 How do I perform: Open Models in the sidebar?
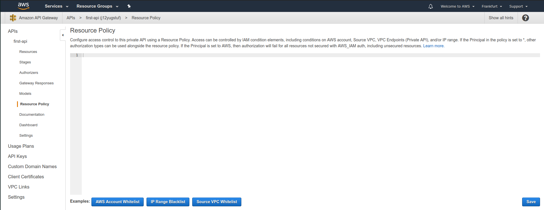tap(25, 94)
